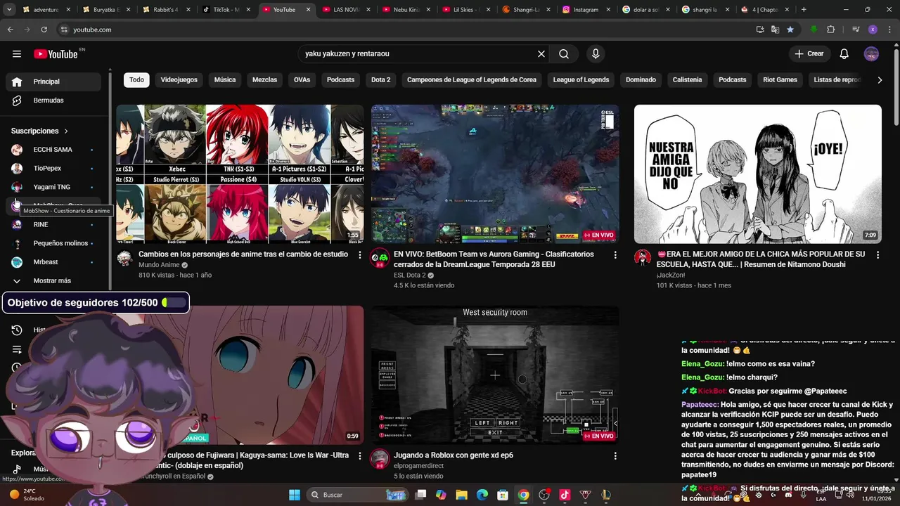
Task: Select the Videojuegos filter chip
Action: pos(179,80)
